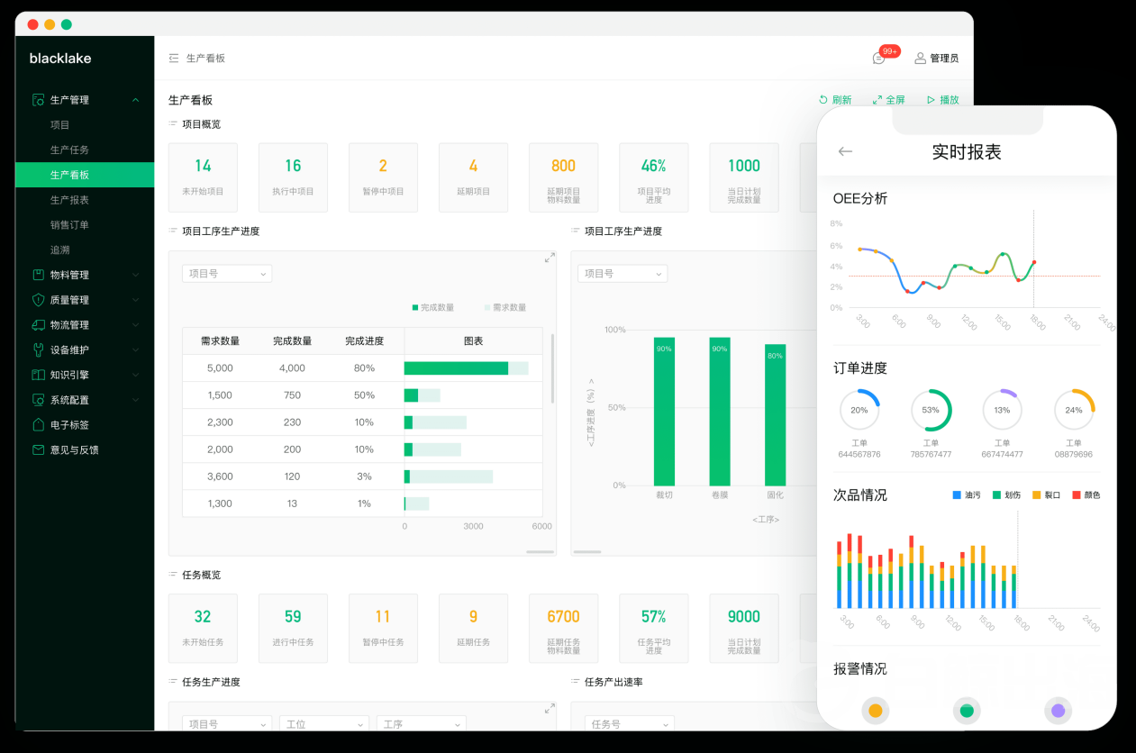Click 播放 to start dashboard playback

pyautogui.click(x=942, y=99)
